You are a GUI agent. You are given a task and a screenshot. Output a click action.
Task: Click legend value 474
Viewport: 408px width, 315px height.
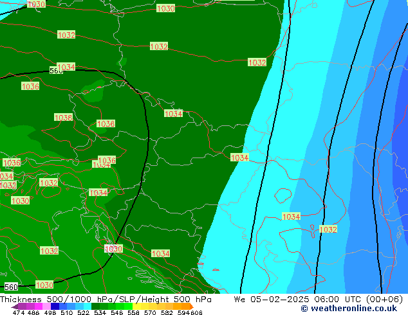click(19, 312)
